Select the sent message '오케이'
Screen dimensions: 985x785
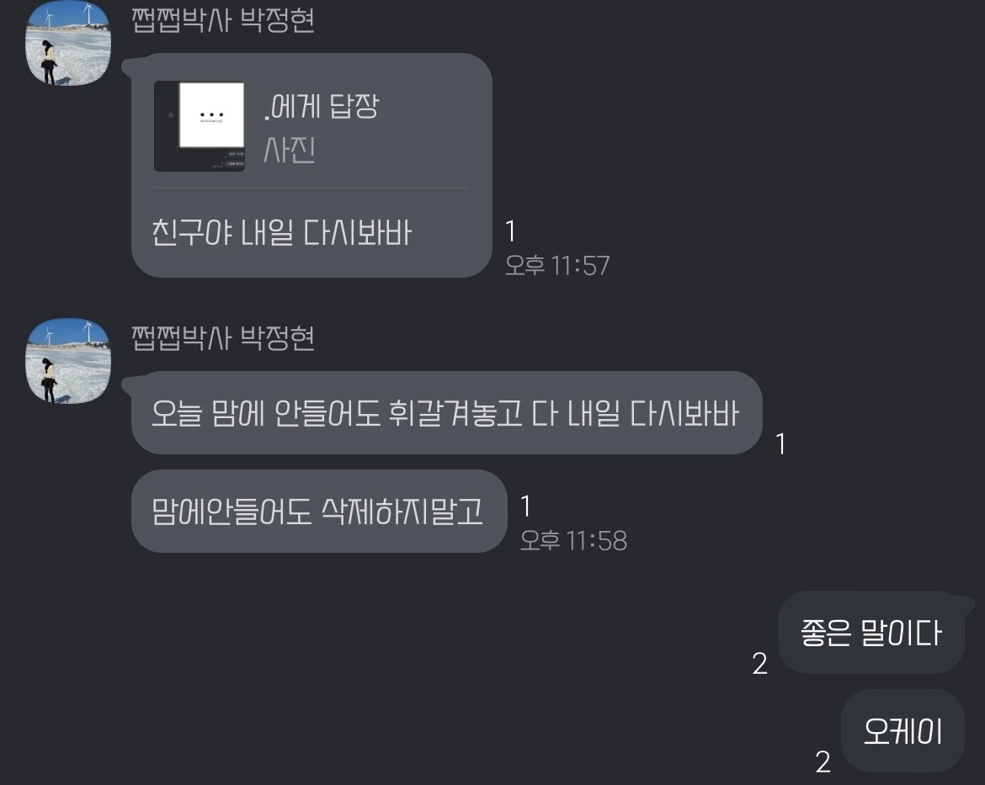902,731
